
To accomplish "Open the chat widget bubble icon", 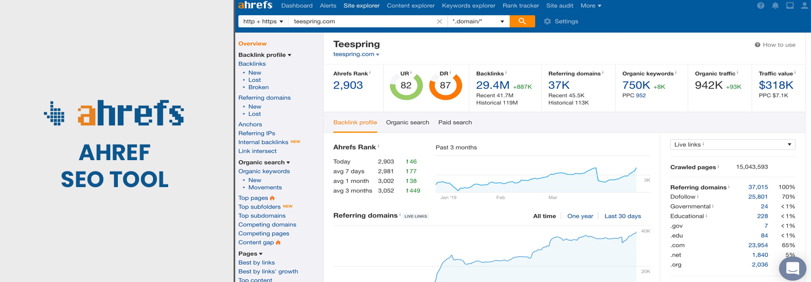I will pos(793,269).
